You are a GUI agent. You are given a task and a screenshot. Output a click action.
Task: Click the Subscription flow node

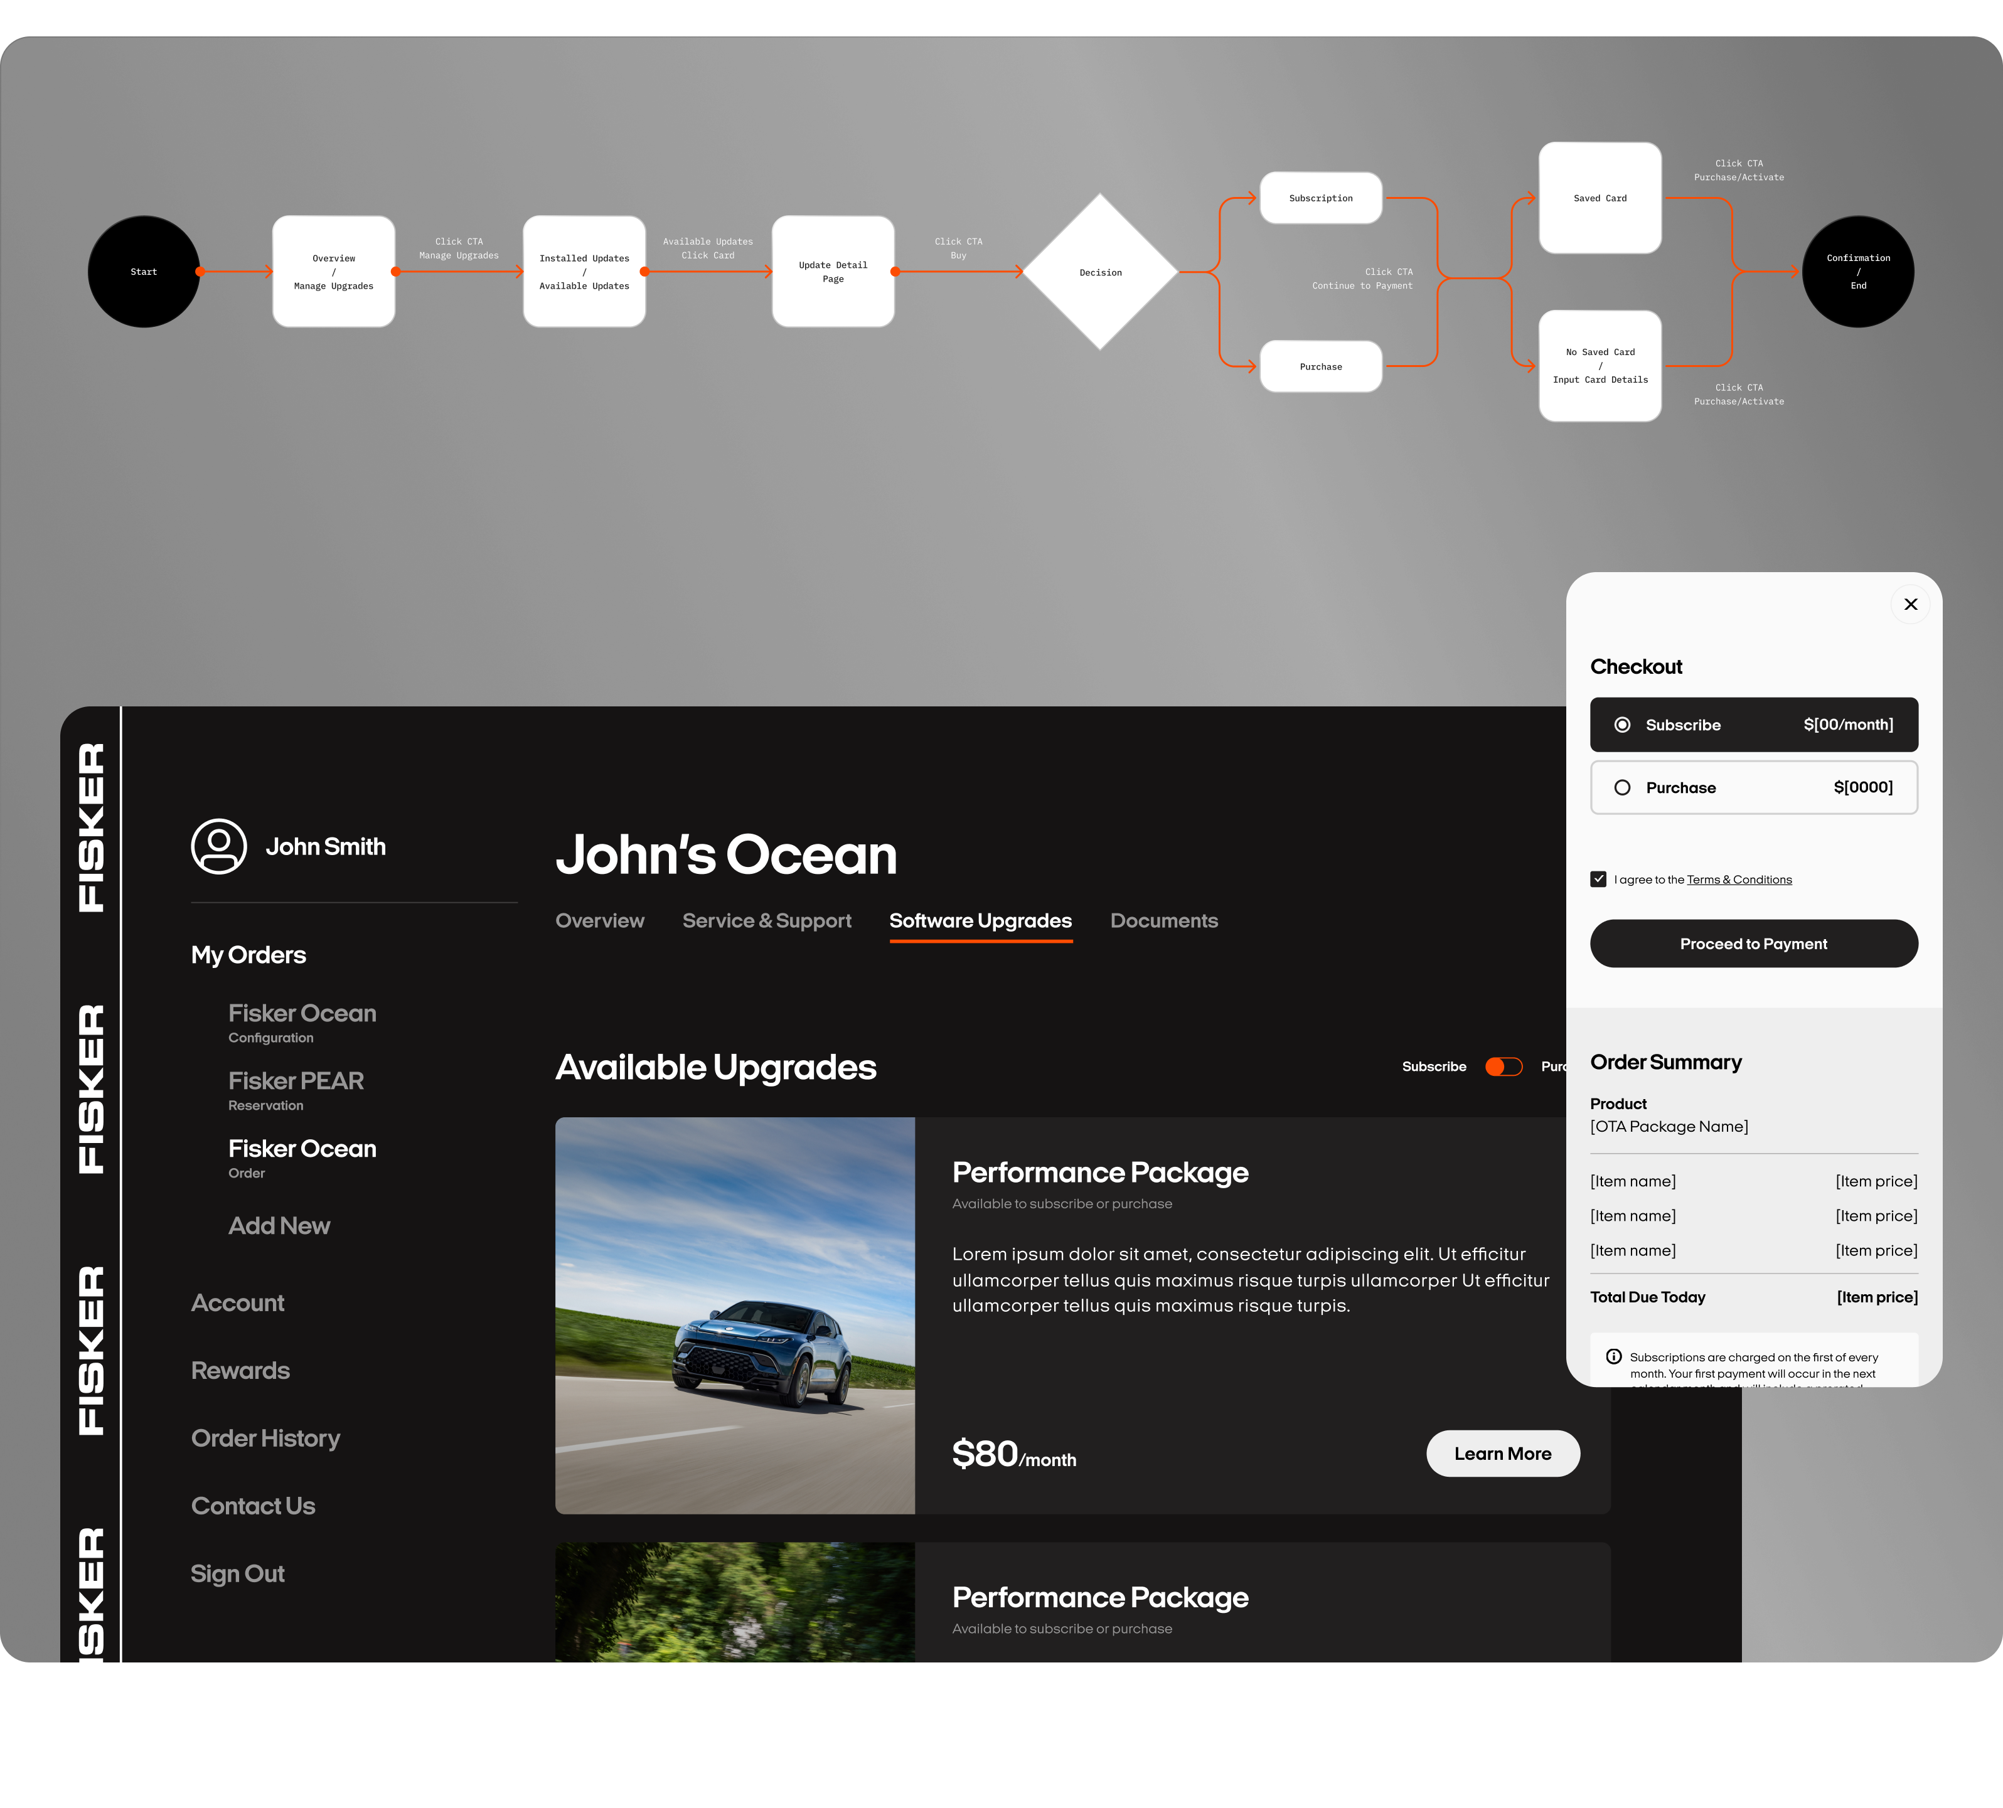1320,198
